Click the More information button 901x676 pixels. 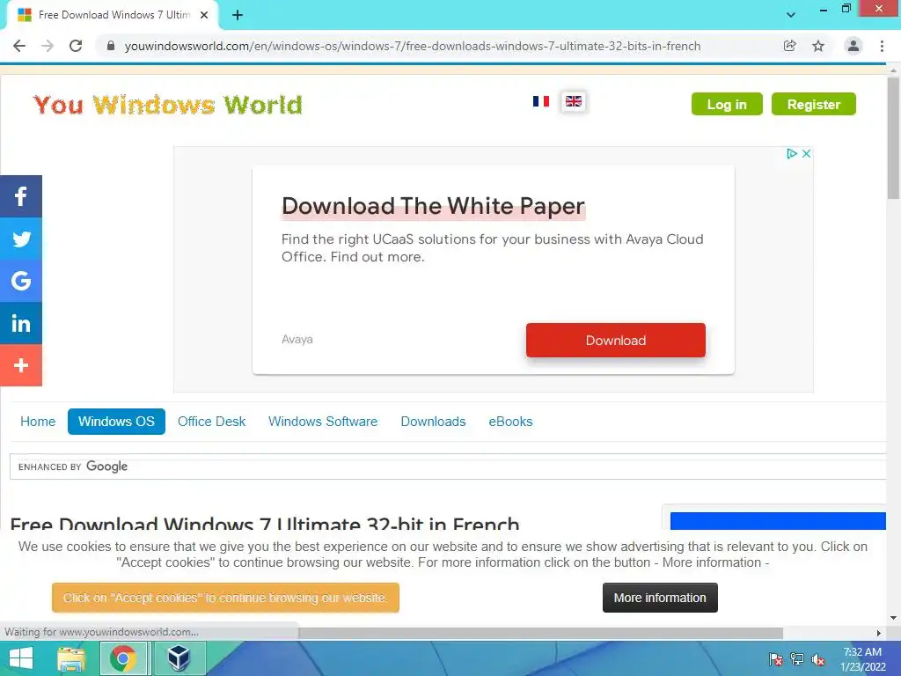(x=660, y=598)
